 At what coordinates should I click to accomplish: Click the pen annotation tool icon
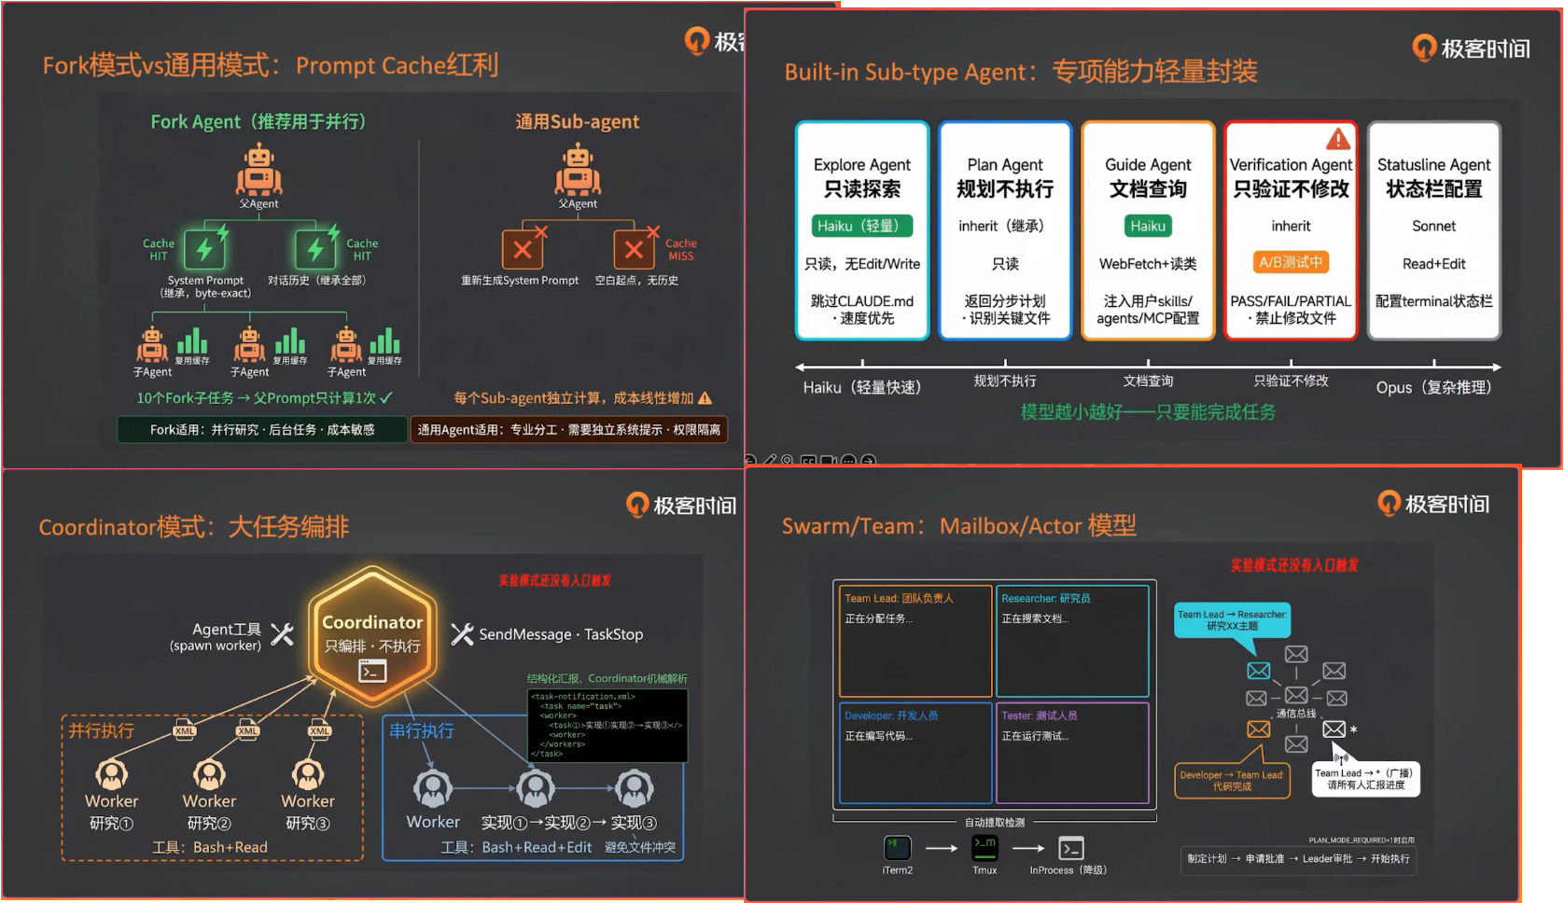click(770, 459)
